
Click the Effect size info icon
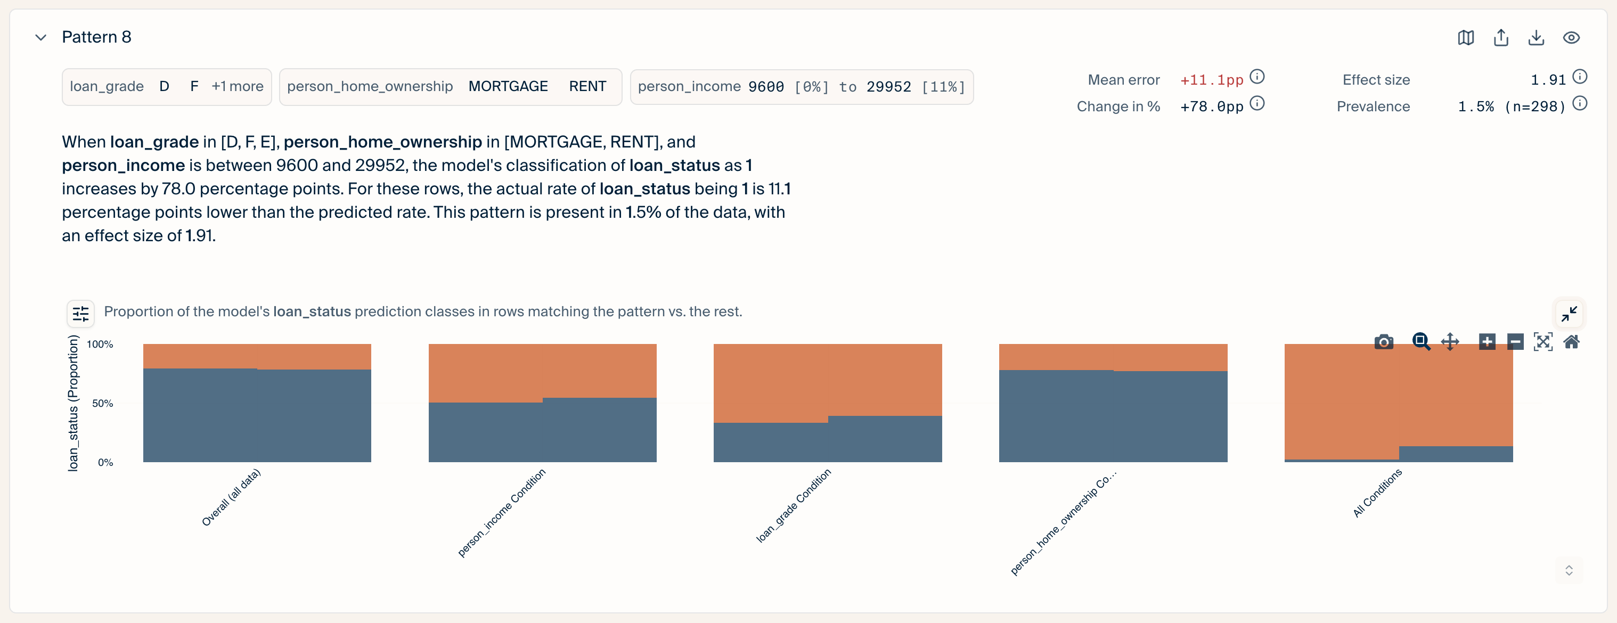[1580, 77]
